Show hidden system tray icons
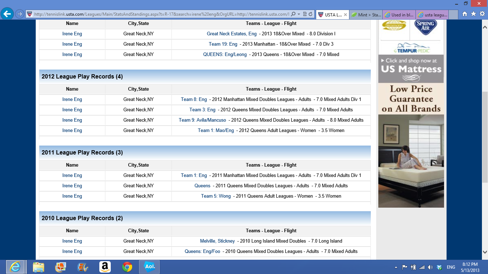Image resolution: width=488 pixels, height=274 pixels. point(396,267)
